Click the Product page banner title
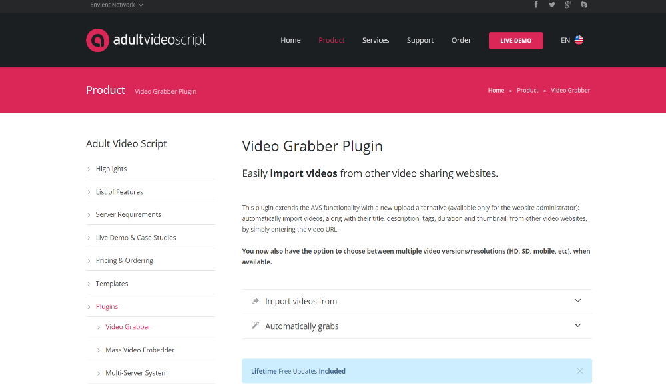Viewport: 666px width, 391px height. [105, 90]
